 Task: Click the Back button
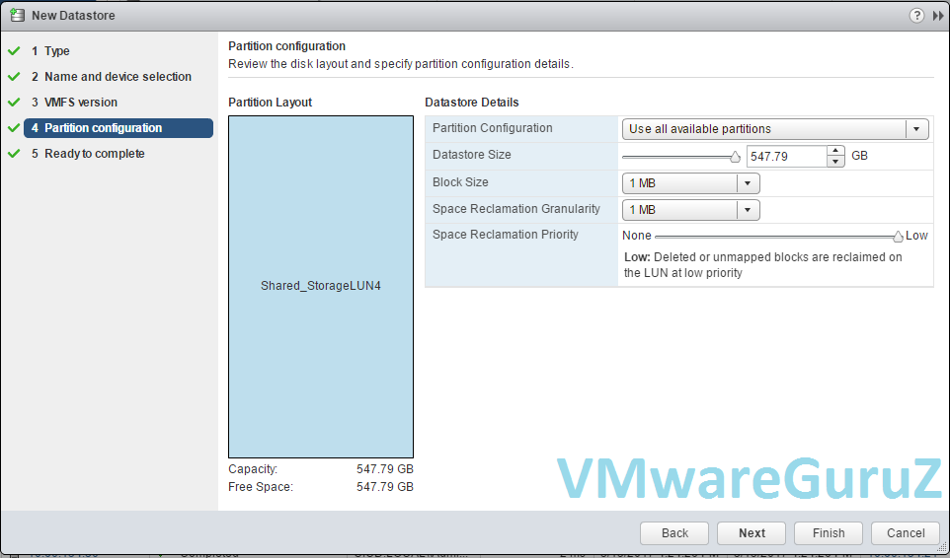(674, 533)
